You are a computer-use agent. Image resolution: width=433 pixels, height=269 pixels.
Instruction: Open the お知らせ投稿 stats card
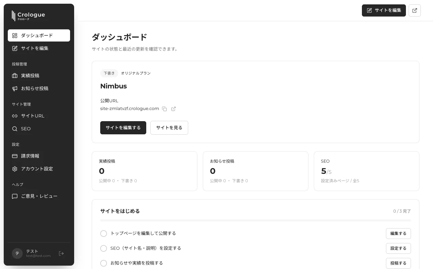256,171
